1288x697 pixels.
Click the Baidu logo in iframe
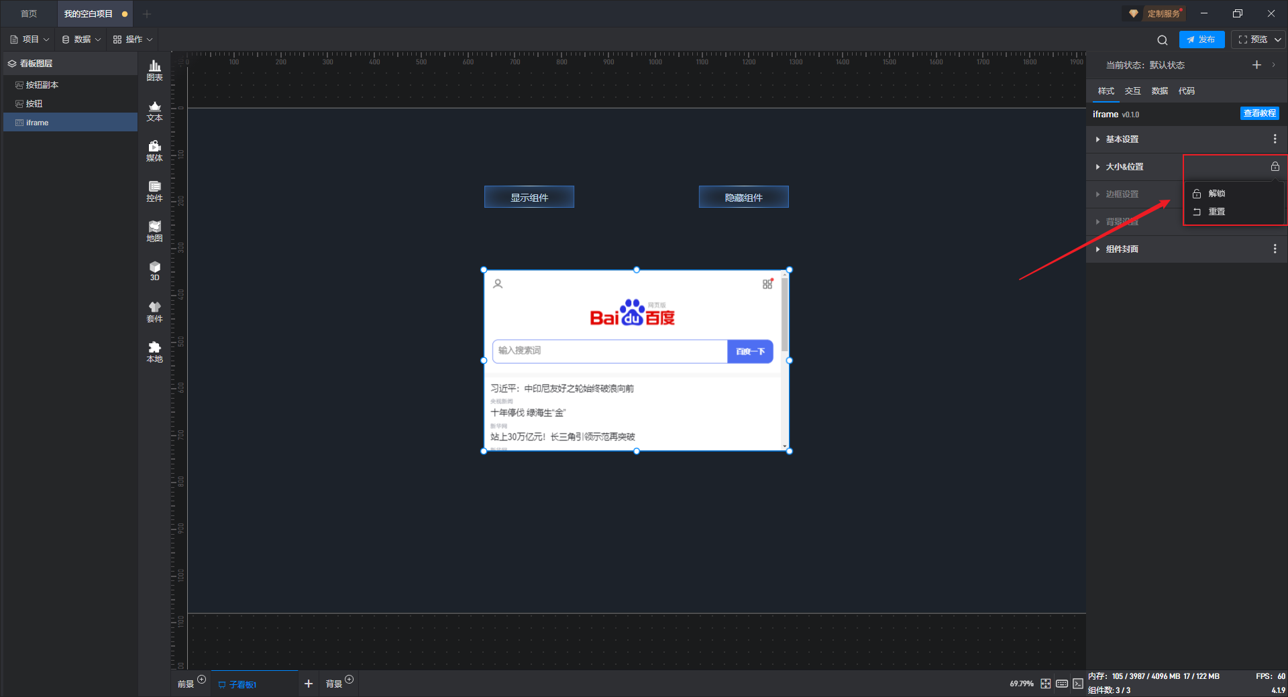632,313
